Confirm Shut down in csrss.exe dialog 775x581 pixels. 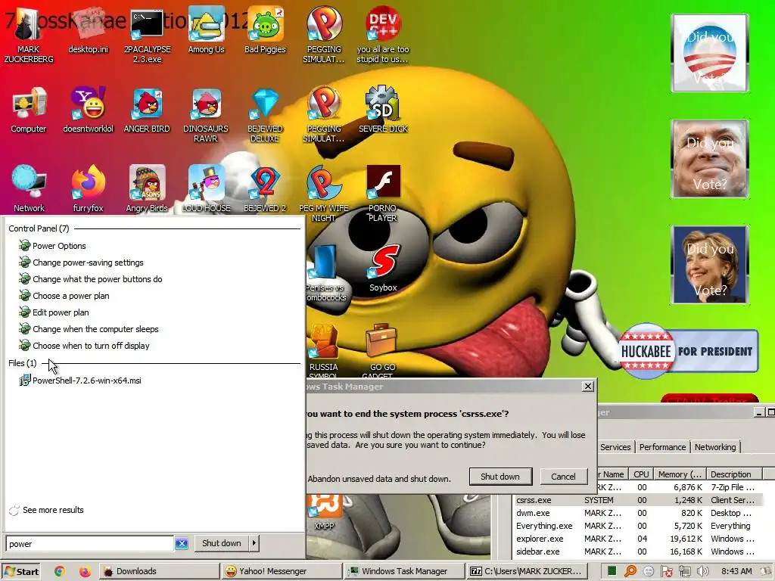tap(500, 477)
